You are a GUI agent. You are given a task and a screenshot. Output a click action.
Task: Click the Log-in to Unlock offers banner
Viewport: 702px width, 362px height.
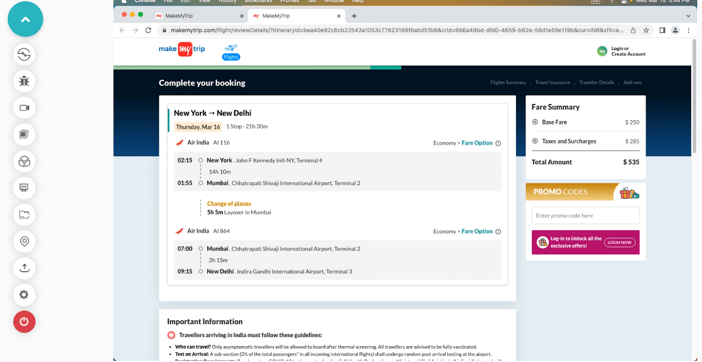coord(585,242)
